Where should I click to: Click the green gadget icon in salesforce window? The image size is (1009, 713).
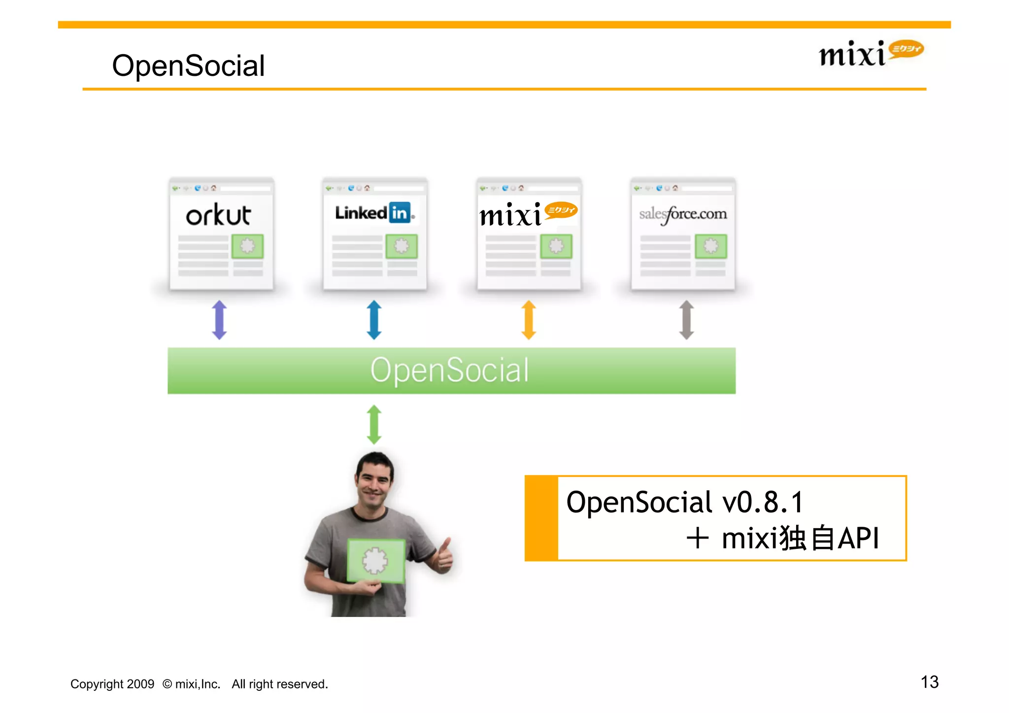click(x=710, y=246)
